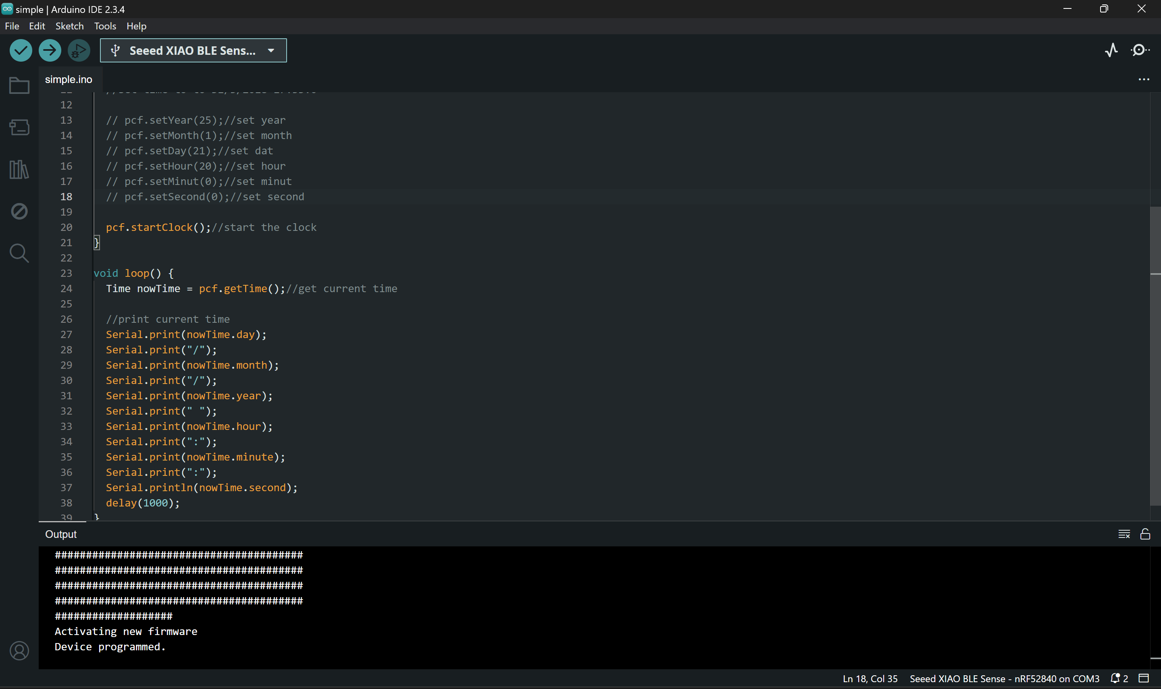This screenshot has width=1161, height=689.
Task: Open the Library Manager panel
Action: pyautogui.click(x=19, y=170)
